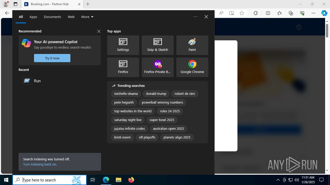Image resolution: width=330 pixels, height=185 pixels.
Task: Turn indexing back on link
Action: 40,164
